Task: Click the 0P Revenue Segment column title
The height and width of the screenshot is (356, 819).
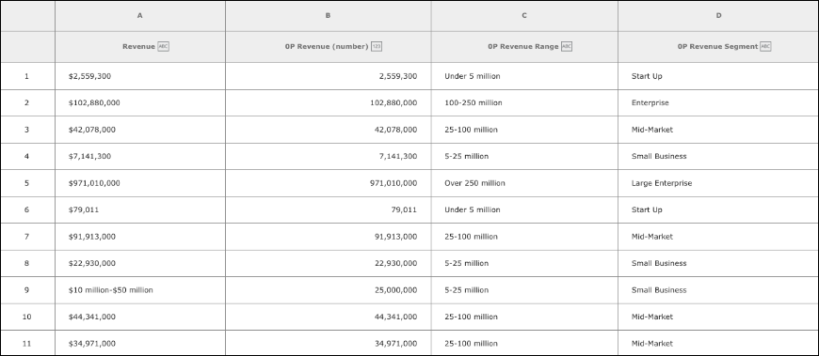Action: tap(717, 46)
